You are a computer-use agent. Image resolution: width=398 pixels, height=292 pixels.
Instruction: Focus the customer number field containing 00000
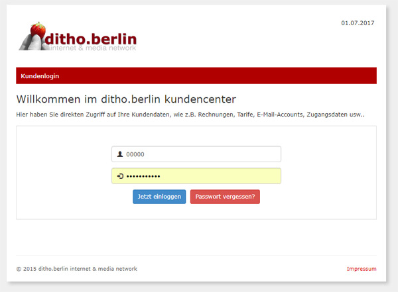196,154
